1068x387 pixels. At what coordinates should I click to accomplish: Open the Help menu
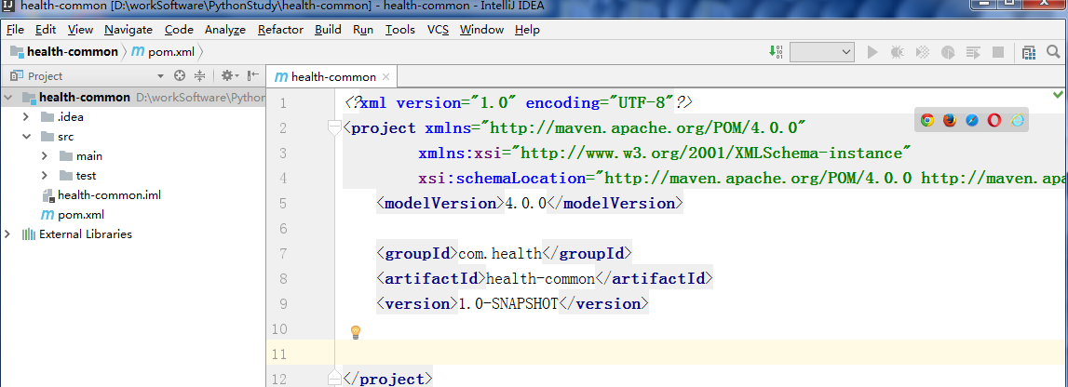(527, 29)
